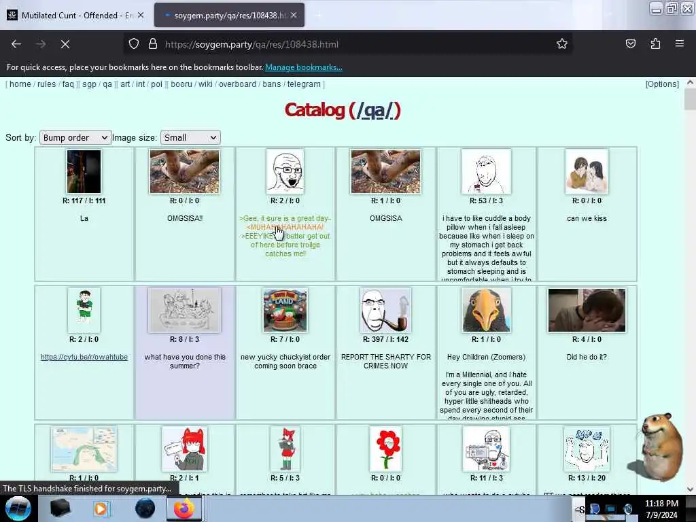This screenshot has width=696, height=522.
Task: Open the telegram link
Action: point(304,84)
